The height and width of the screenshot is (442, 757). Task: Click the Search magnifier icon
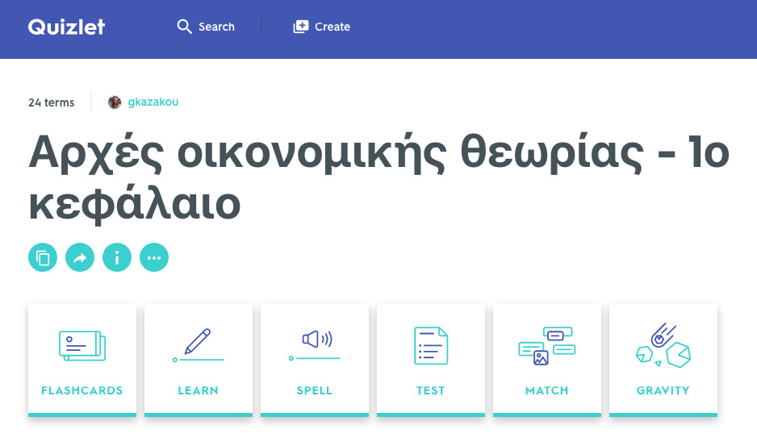click(x=185, y=27)
